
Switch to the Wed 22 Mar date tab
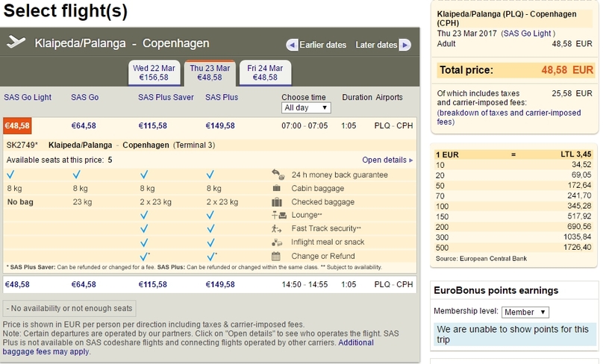point(155,72)
